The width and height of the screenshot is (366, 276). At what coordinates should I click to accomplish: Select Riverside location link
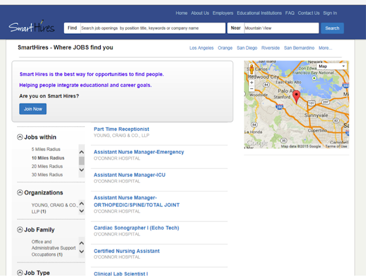point(270,48)
